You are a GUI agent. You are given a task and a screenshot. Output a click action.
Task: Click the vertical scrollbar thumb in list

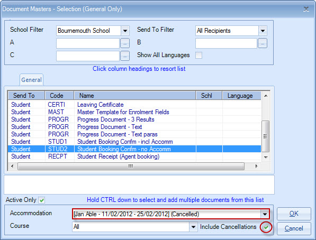pos(265,136)
